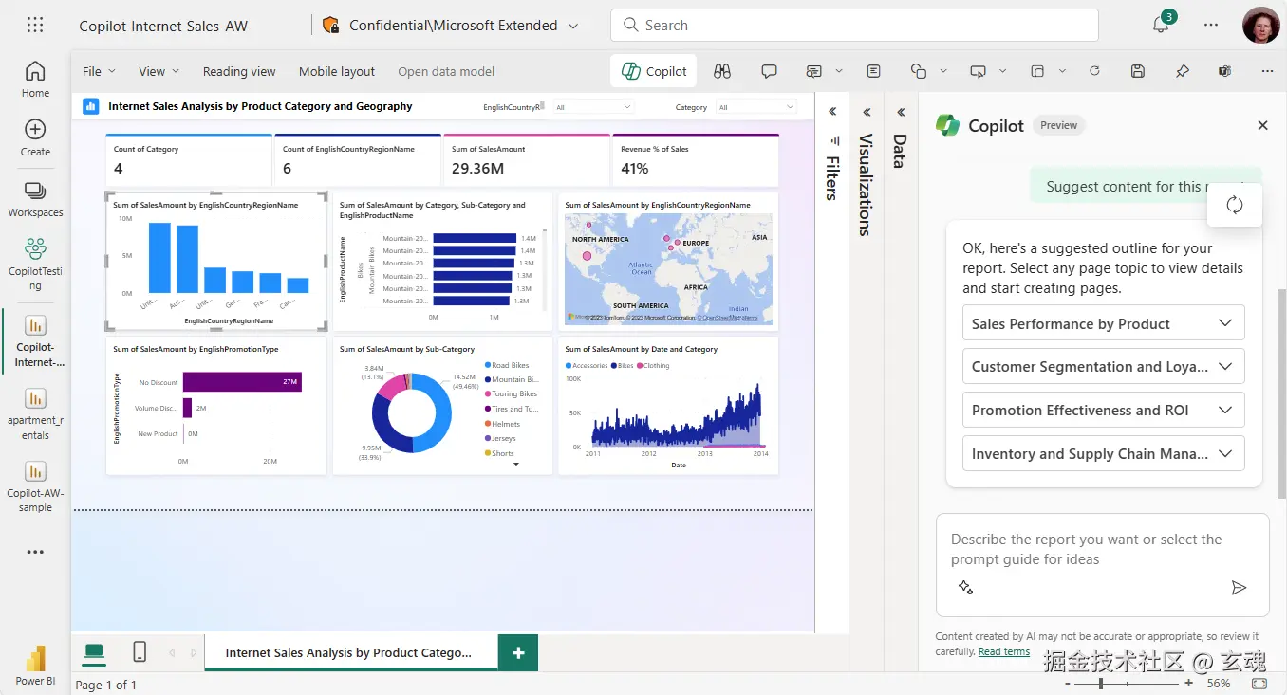Click fit to page icon
The width and height of the screenshot is (1287, 695).
(x=1259, y=683)
